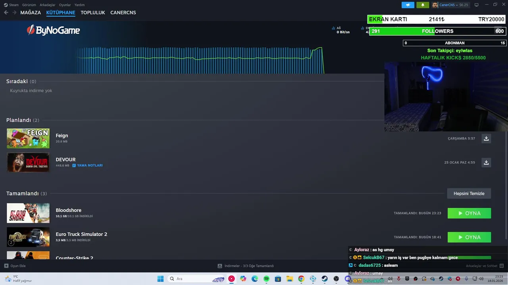Viewport: 508px width, 285px height.
Task: Open the Yardım menu
Action: tap(79, 5)
